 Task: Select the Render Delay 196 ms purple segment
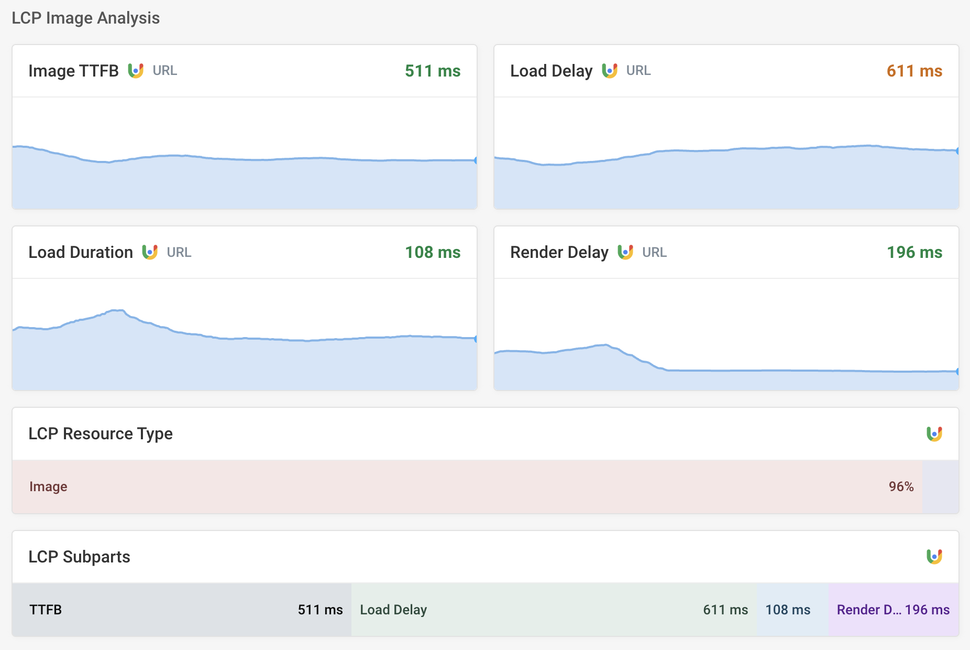click(x=893, y=610)
